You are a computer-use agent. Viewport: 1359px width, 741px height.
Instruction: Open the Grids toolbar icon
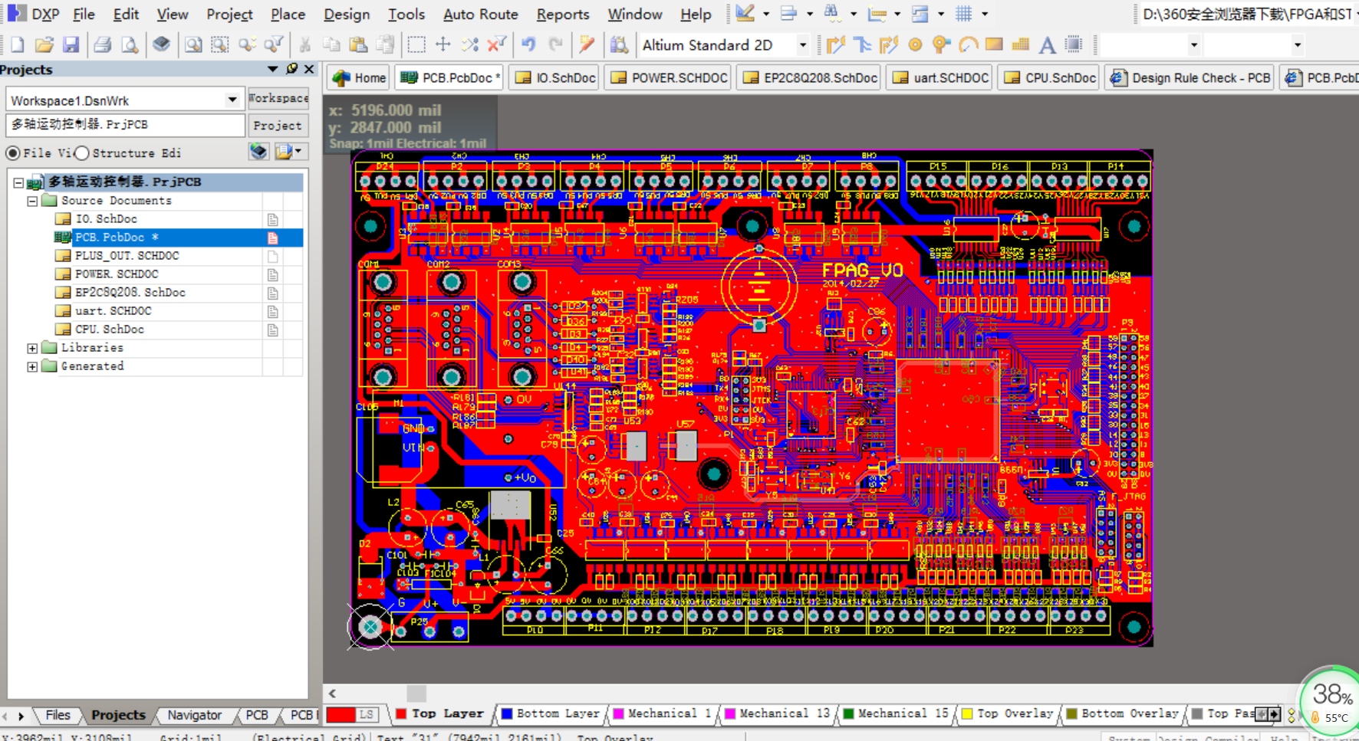964,13
